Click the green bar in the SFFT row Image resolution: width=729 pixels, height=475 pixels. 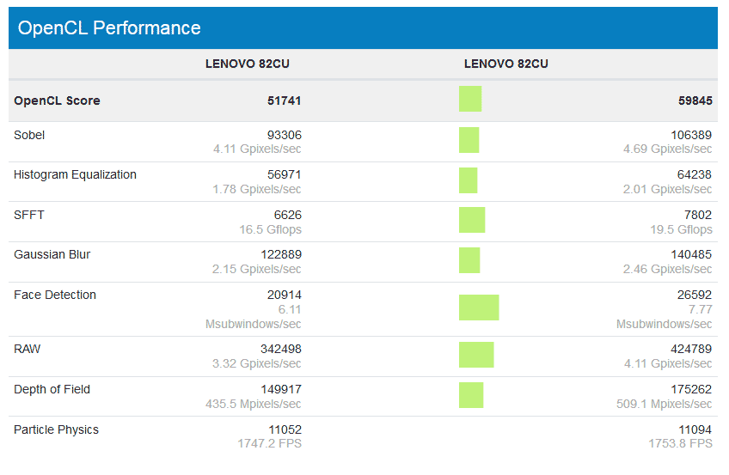click(472, 220)
